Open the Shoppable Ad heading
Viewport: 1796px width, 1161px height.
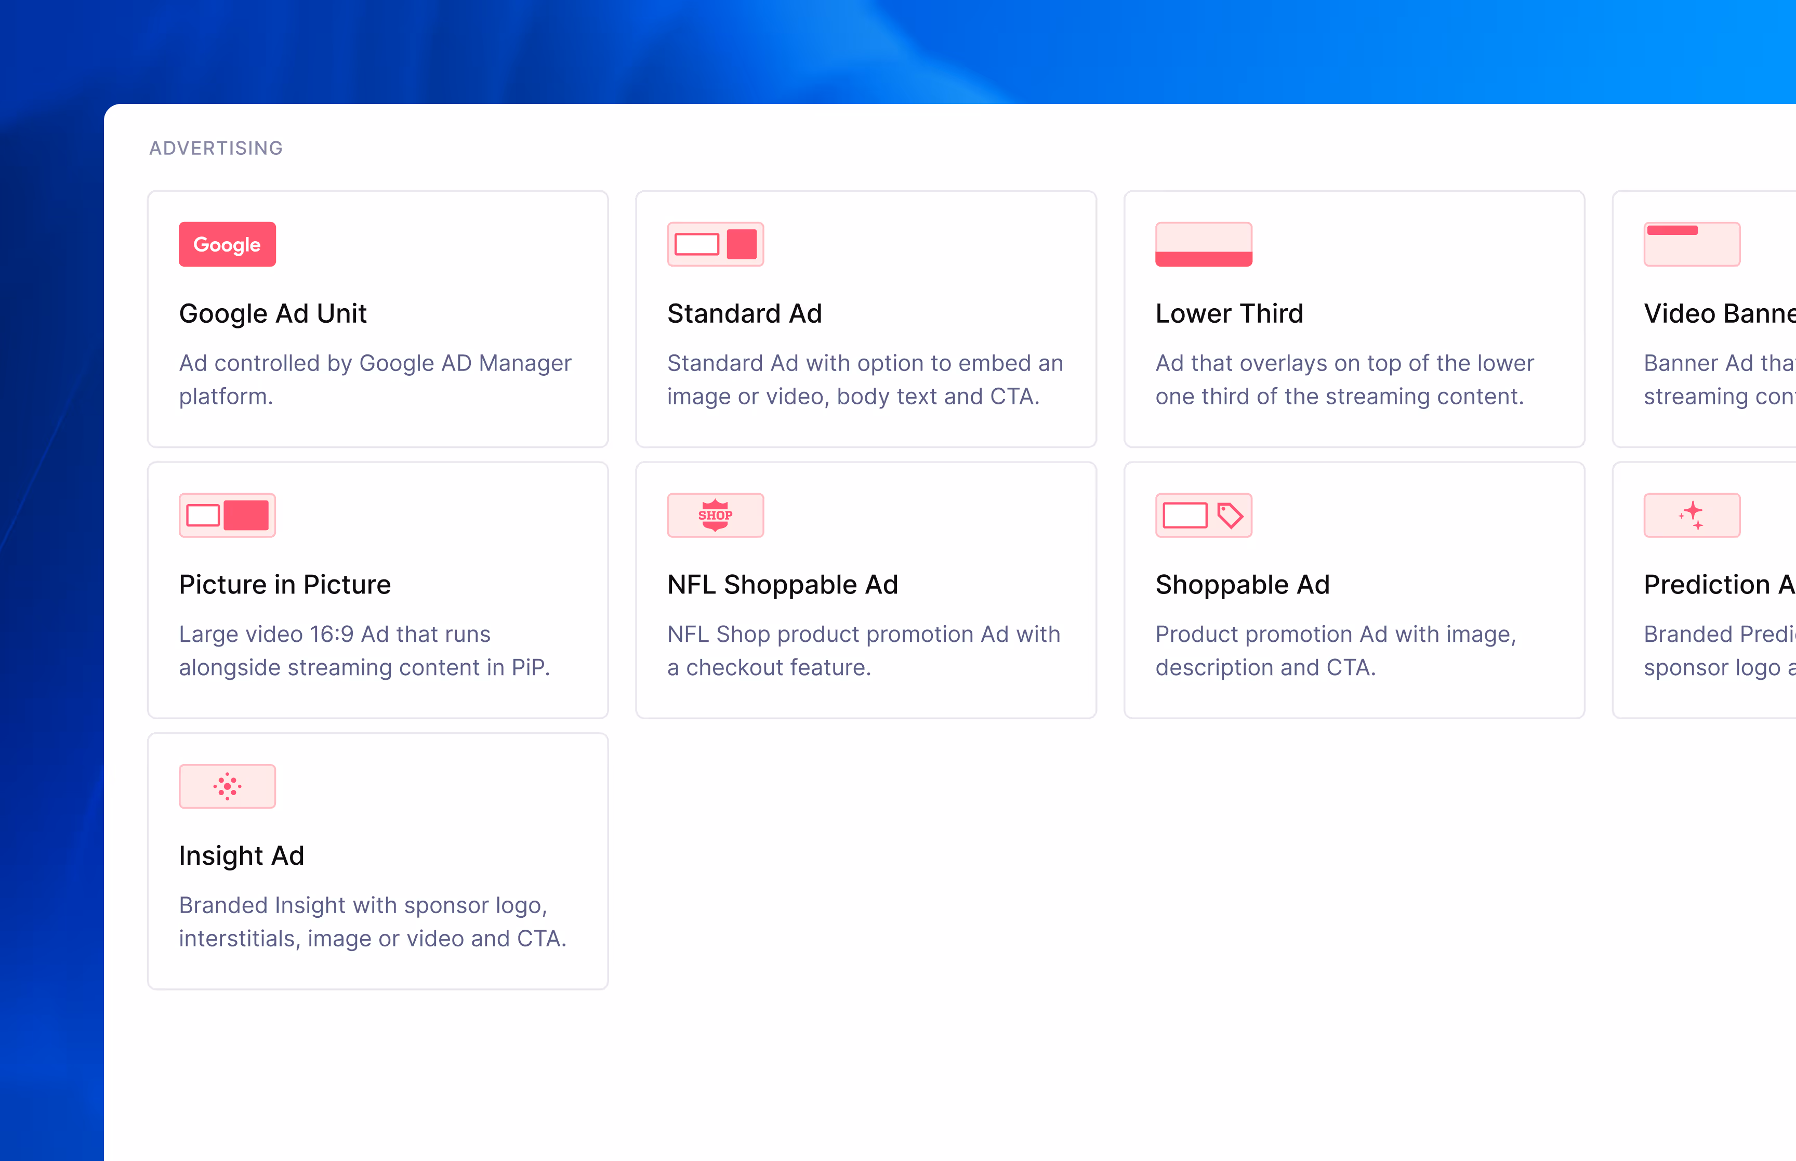pos(1242,585)
